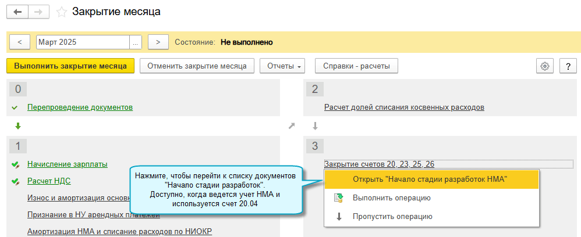
Task: Open Расчет долей списания косвенных расходов
Action: (404, 107)
